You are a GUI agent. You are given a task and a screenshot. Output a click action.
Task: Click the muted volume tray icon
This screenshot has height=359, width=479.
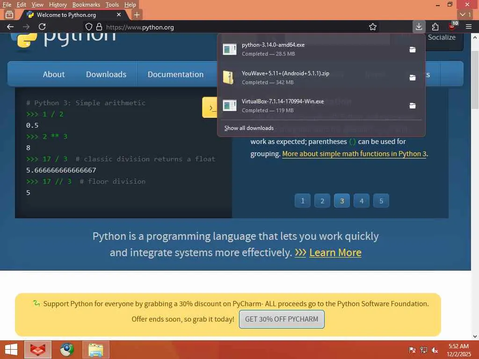[435, 350]
